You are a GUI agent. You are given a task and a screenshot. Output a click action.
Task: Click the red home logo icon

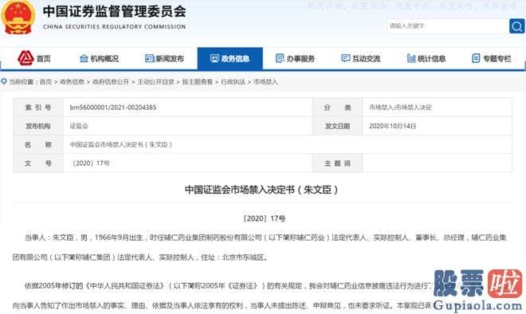point(26,58)
